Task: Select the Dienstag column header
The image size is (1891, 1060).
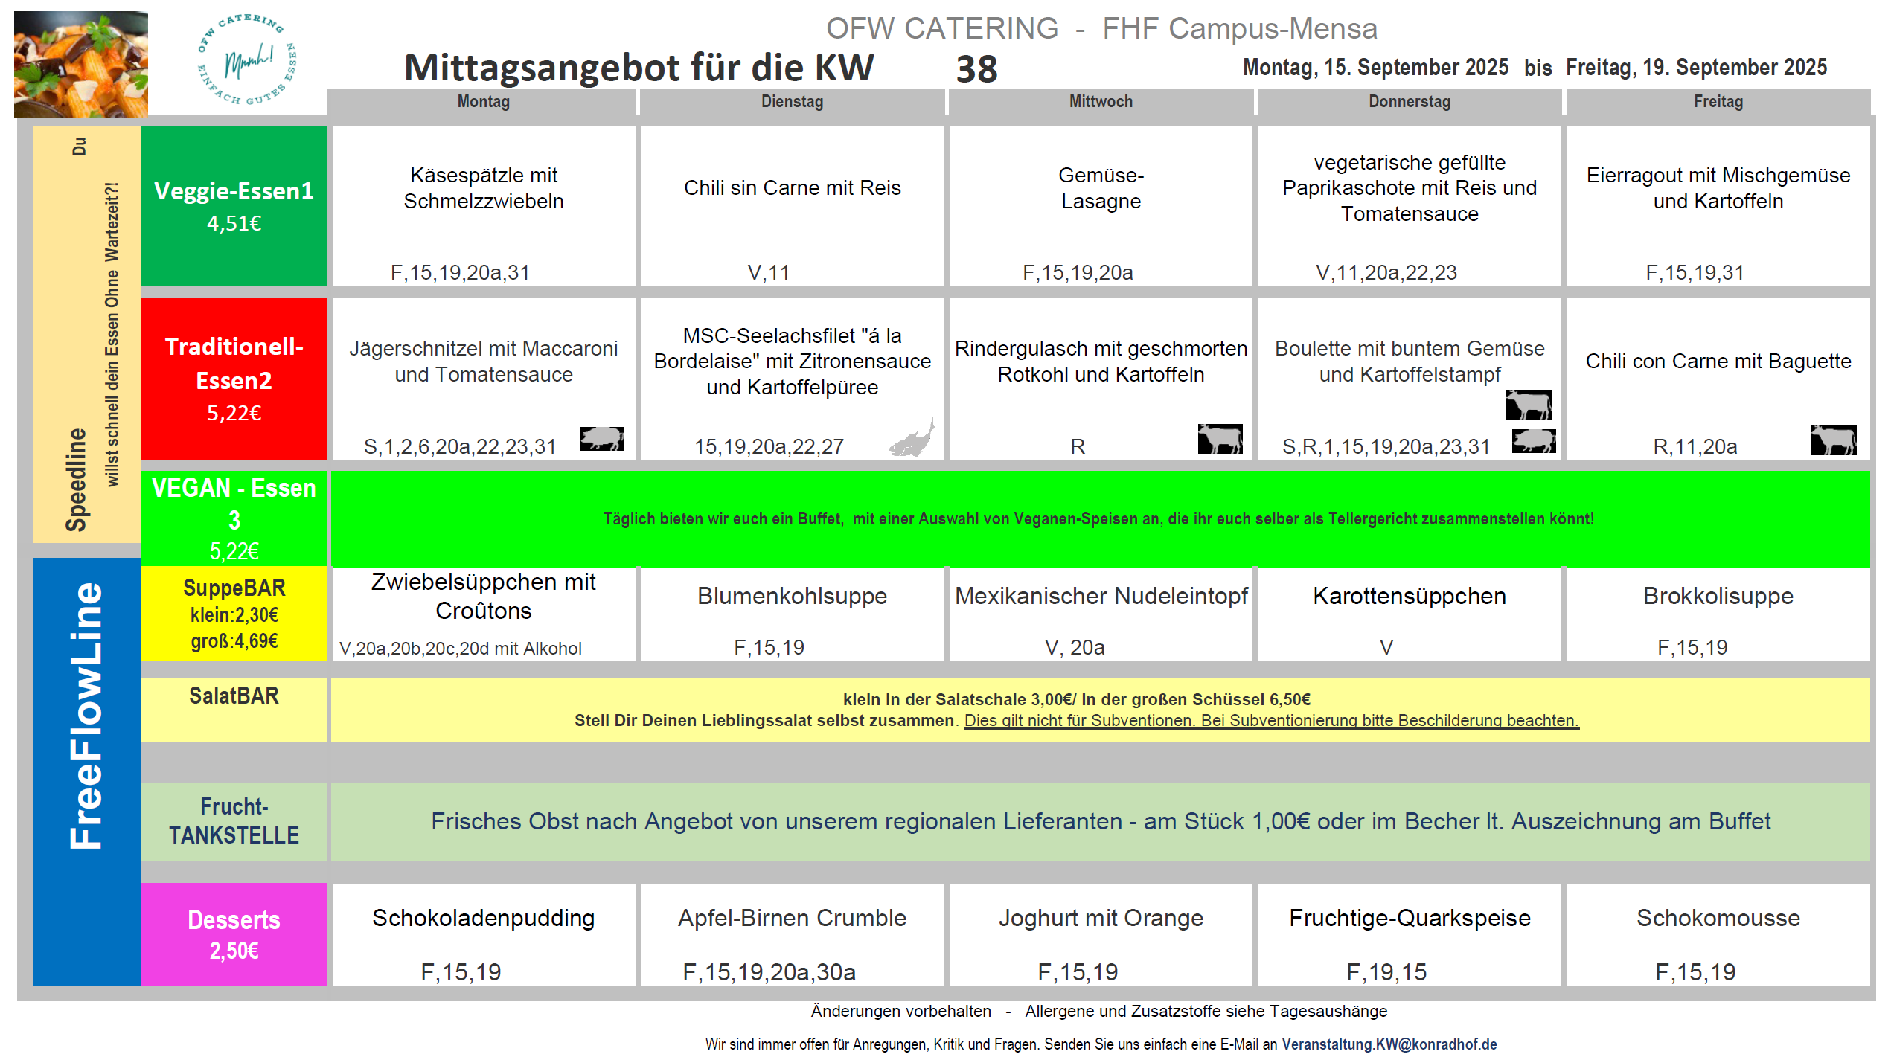Action: pos(792,102)
